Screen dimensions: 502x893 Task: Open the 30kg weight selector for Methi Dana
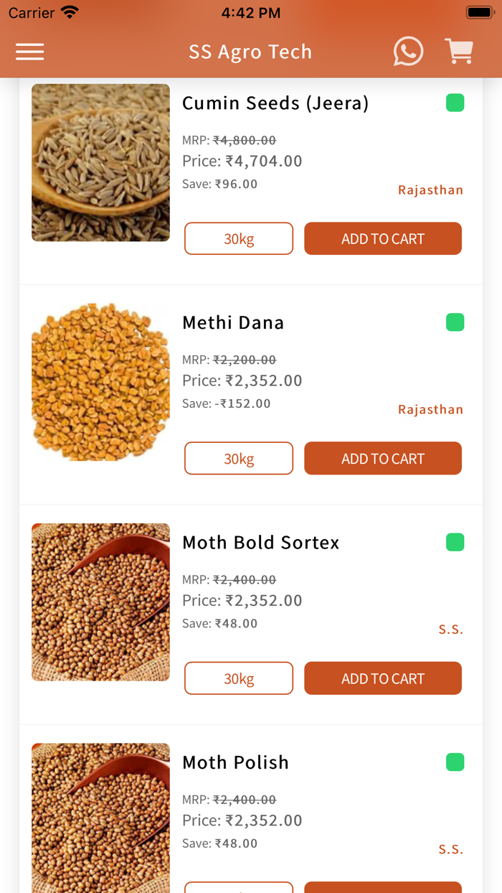coord(238,458)
